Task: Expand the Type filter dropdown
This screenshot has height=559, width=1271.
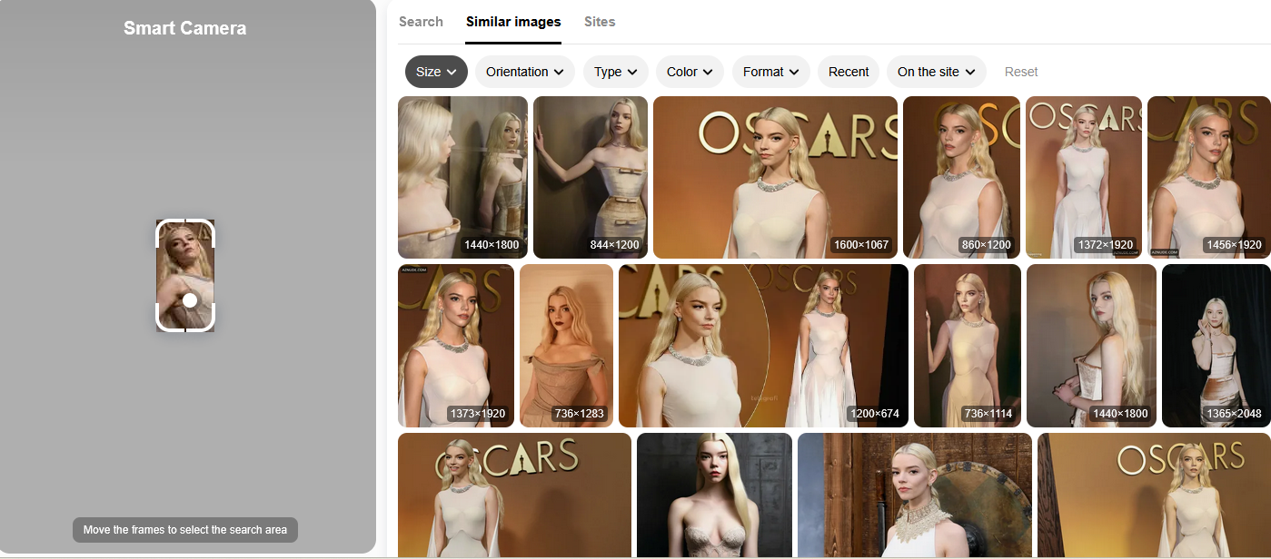Action: [x=616, y=72]
